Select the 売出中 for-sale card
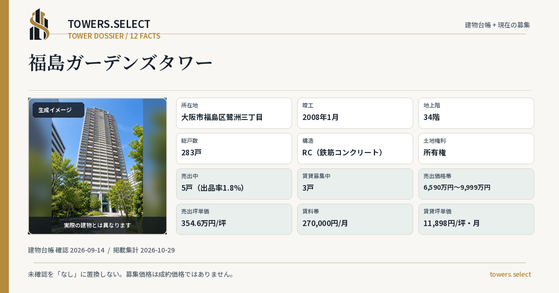This screenshot has height=293, width=559. pos(234,184)
